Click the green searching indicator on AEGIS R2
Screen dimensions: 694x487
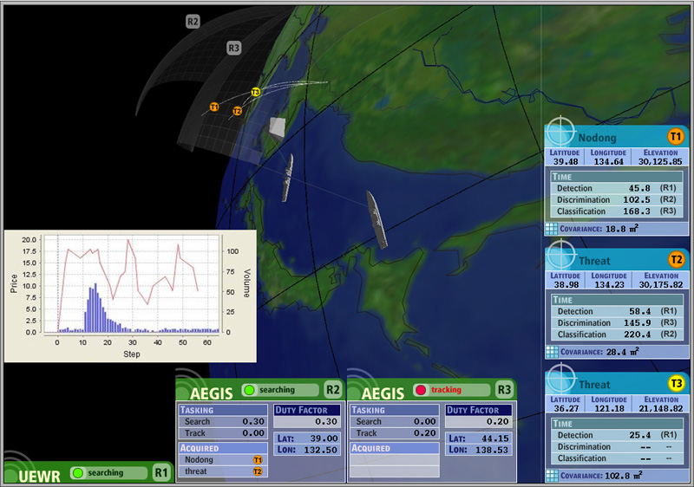tap(249, 390)
